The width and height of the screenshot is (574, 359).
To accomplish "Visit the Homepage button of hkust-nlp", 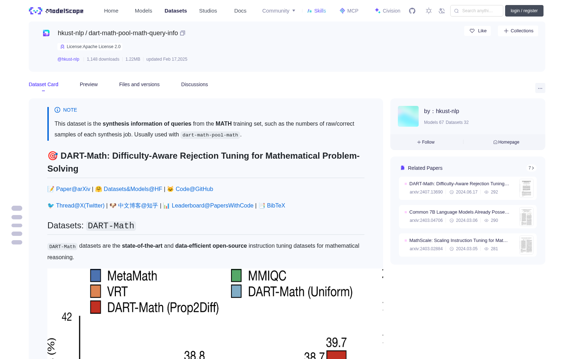I will (506, 142).
